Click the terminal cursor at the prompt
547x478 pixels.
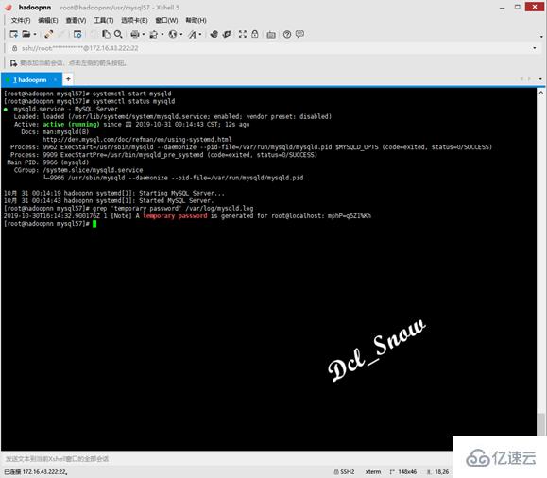[x=94, y=224]
